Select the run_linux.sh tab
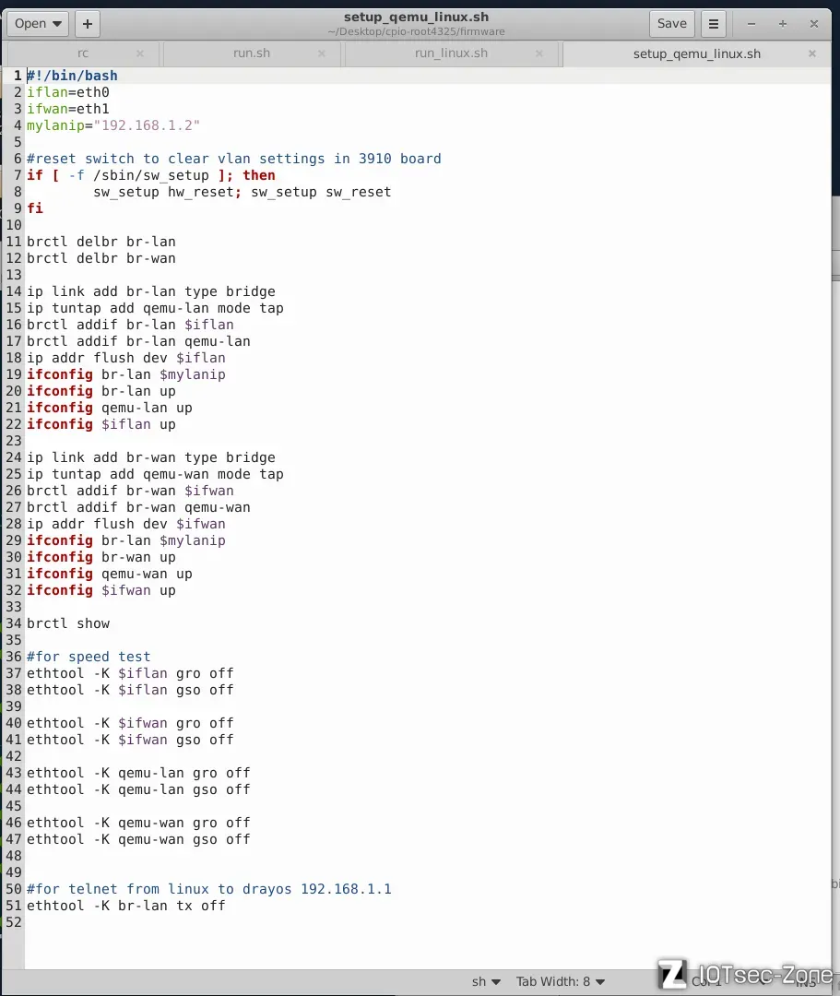 click(451, 53)
